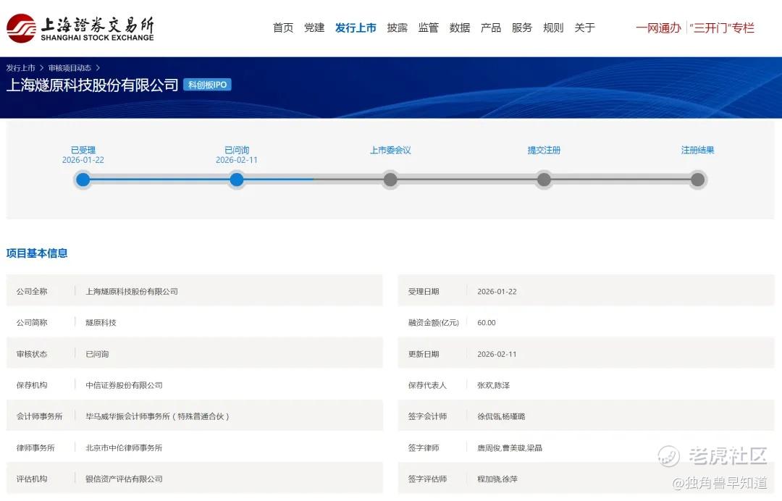Click the 已问询 timeline step dot
This screenshot has height=501, width=782.
[237, 180]
